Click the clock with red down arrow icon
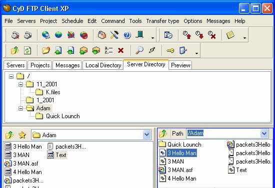The width and height of the screenshot is (275, 188). 199,35
